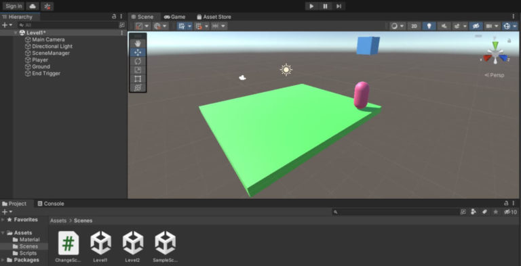Expand the Packages folder
Viewport: 521px width, 266px height.
[3, 260]
